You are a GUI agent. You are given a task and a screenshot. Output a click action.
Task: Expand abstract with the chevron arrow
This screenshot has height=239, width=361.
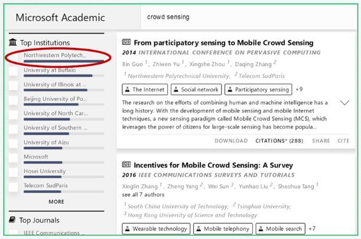click(344, 103)
